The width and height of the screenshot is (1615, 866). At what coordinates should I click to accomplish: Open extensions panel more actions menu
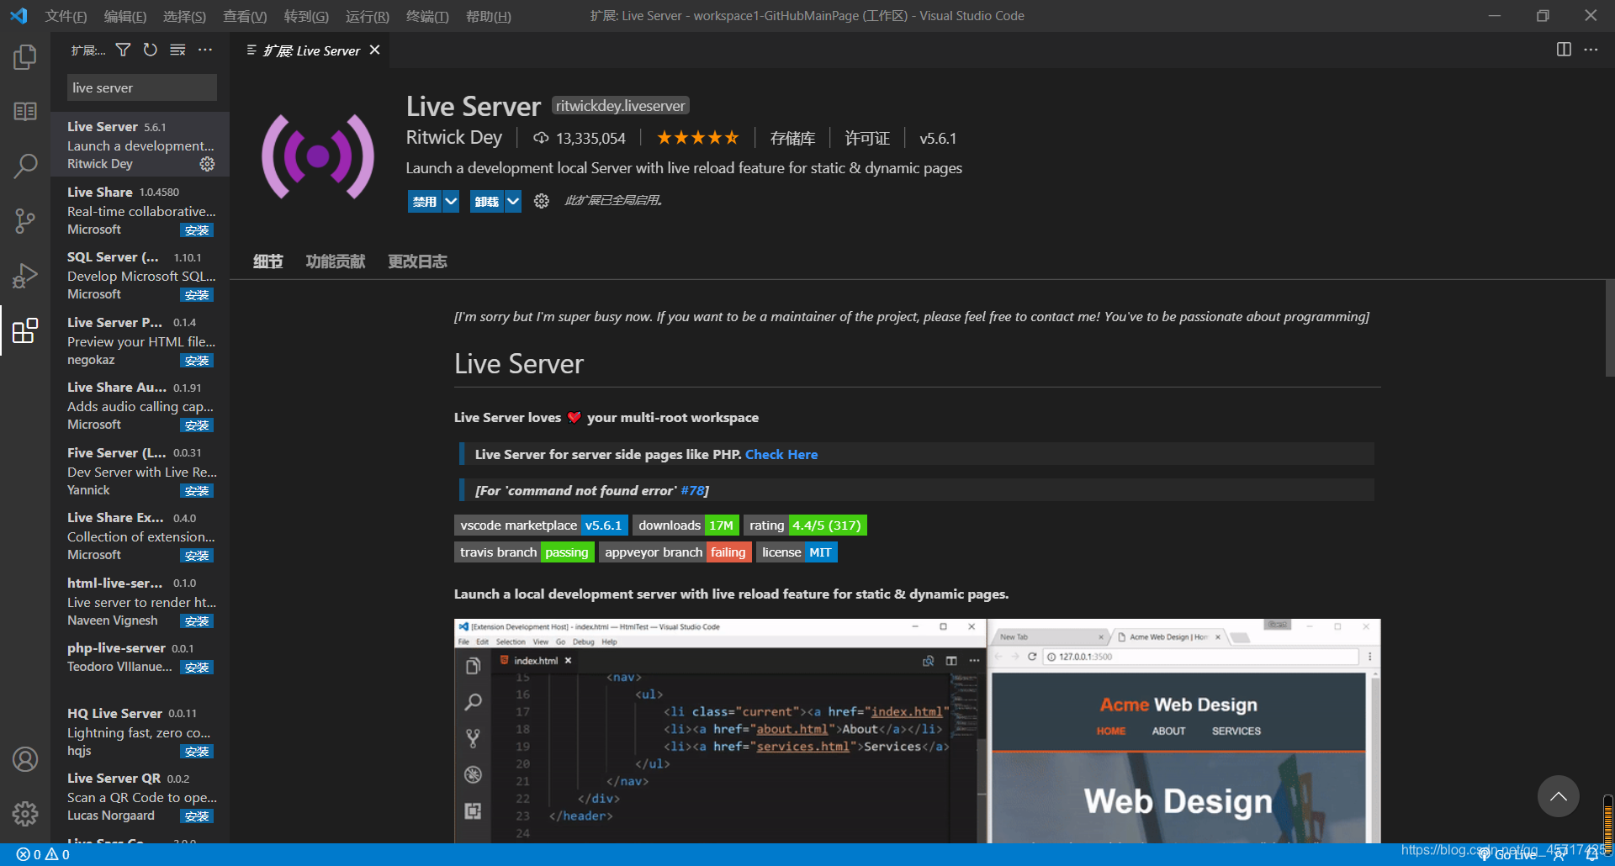click(x=205, y=50)
